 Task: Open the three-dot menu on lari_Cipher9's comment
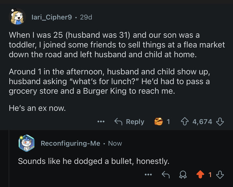coord(101,122)
